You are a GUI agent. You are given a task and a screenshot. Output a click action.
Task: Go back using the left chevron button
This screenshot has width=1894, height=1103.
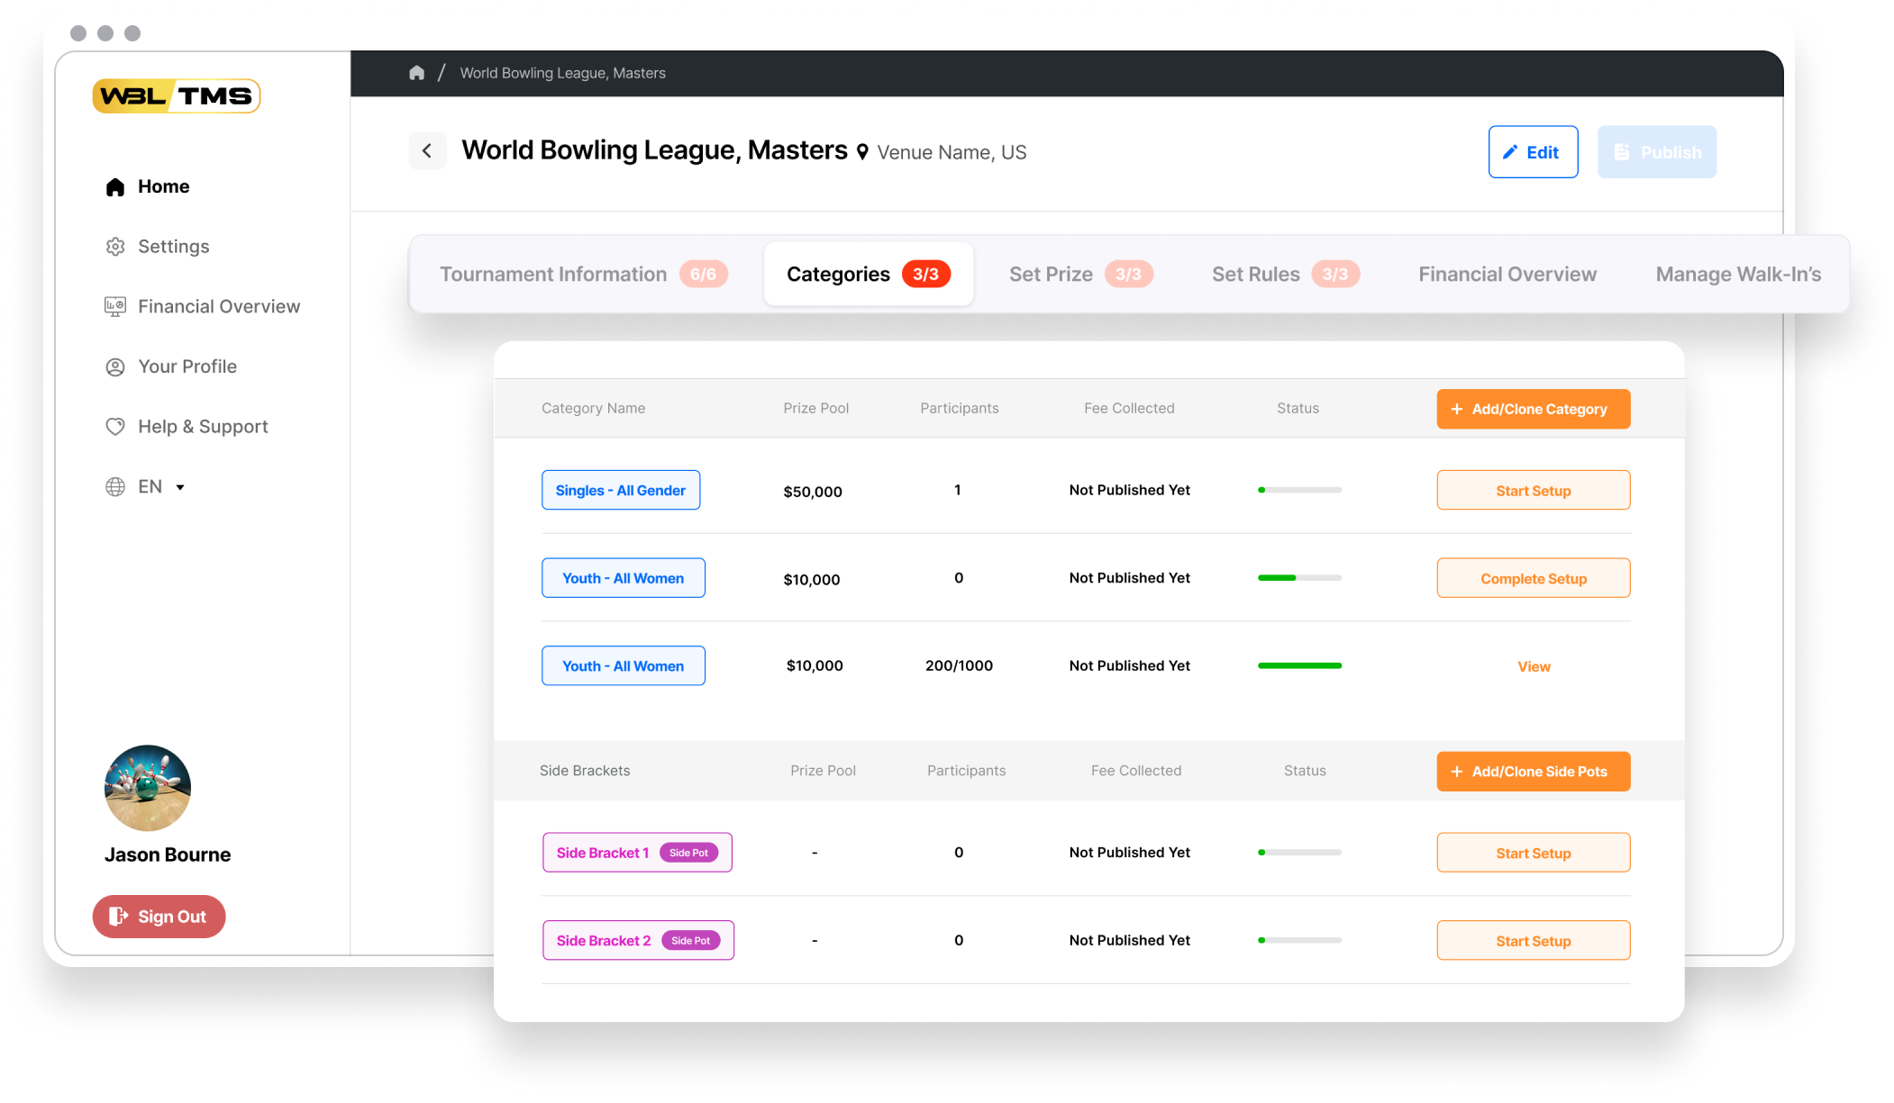click(427, 151)
